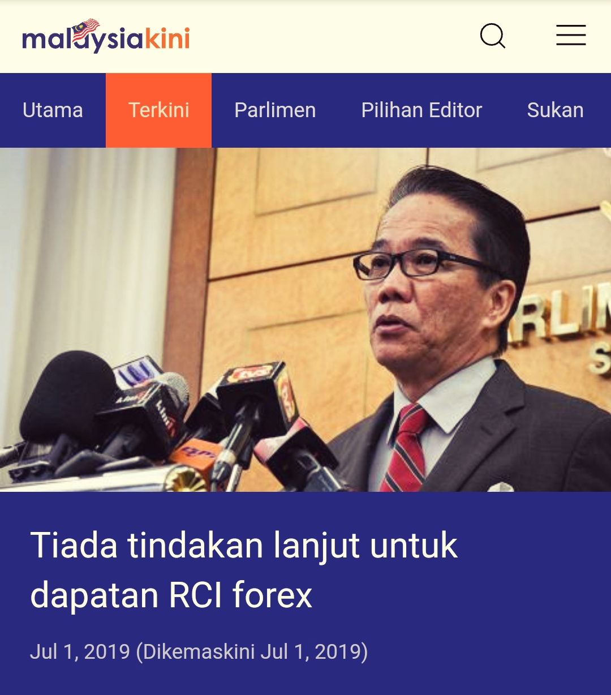This screenshot has height=695, width=611.
Task: Click the 'kini' orange part of the logo
Action: coord(167,38)
